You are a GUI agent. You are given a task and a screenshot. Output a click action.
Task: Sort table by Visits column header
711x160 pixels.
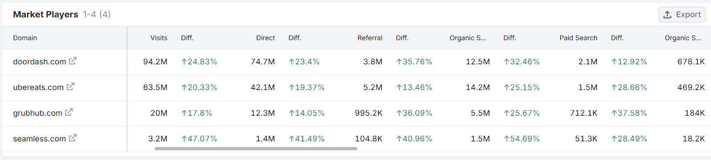tap(159, 38)
